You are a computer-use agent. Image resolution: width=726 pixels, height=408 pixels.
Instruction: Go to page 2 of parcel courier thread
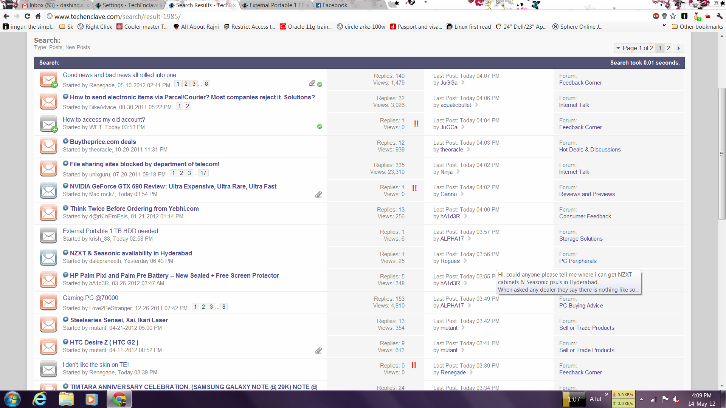click(188, 106)
